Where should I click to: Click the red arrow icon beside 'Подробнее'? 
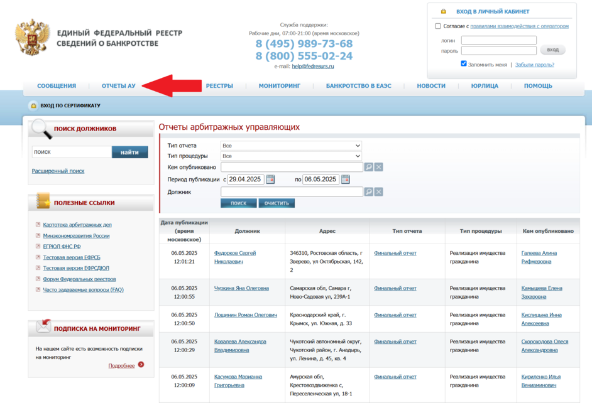pos(141,365)
